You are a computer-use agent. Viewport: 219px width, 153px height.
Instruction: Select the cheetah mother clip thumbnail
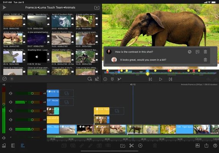(x=61, y=57)
